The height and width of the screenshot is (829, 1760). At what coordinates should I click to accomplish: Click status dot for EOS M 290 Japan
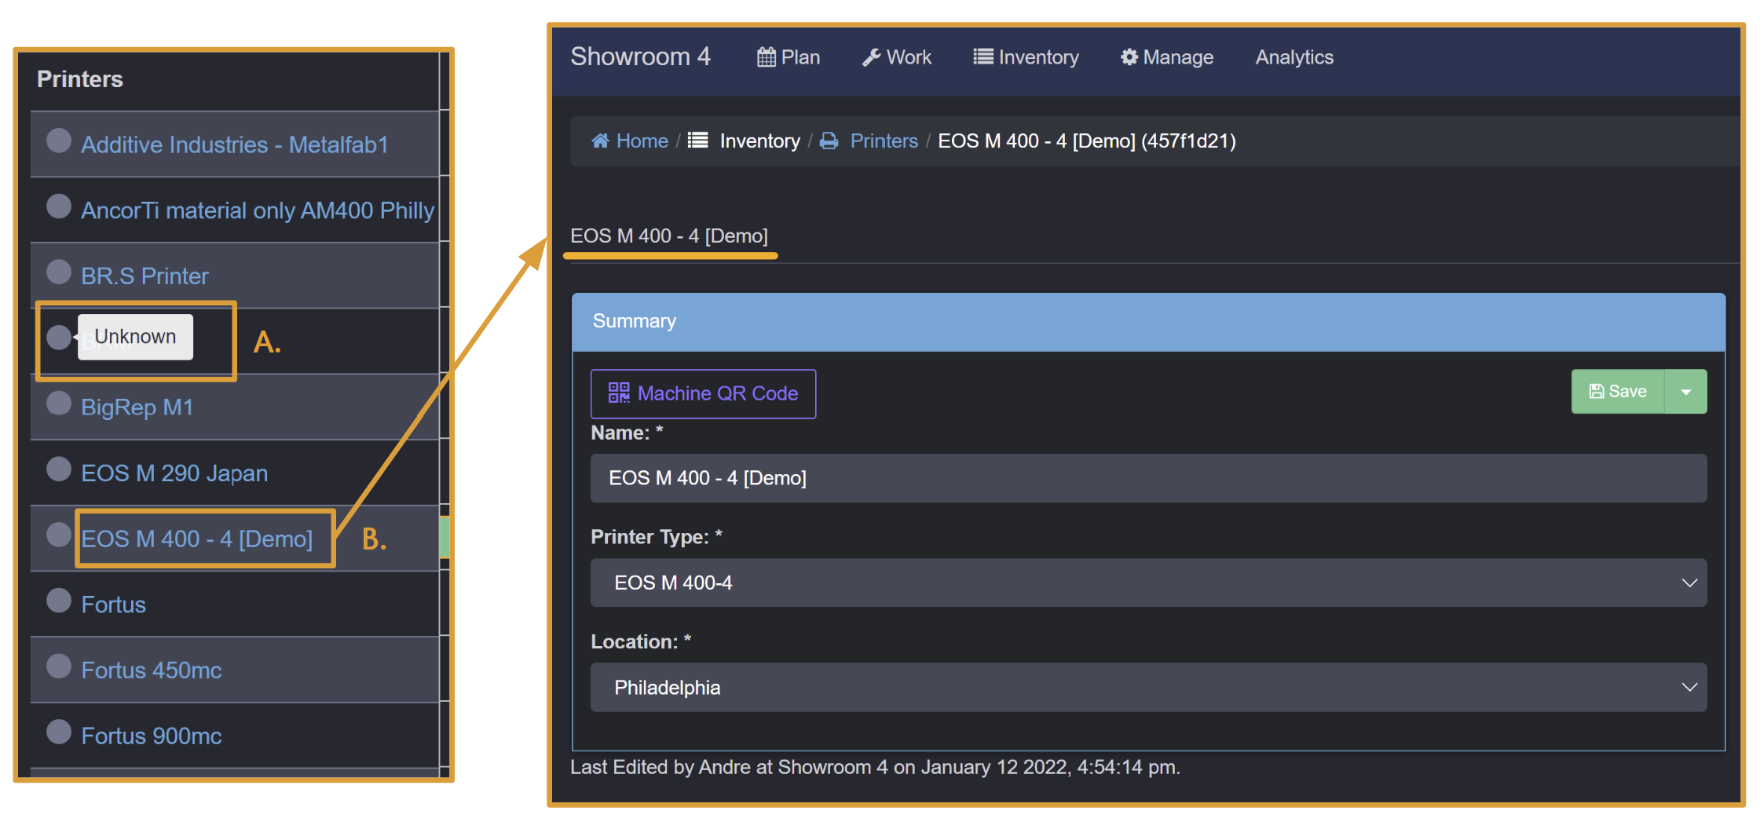[59, 469]
